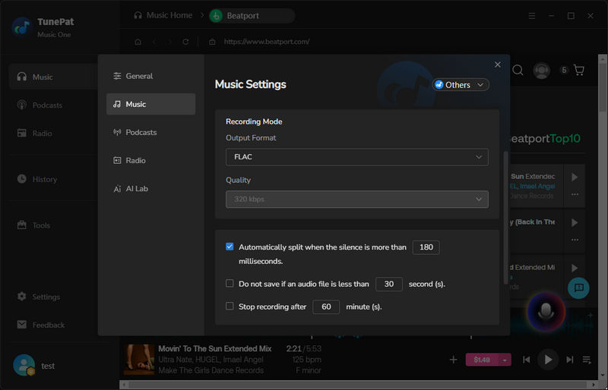608x390 pixels.
Task: Enable do not save short audio checkbox
Action: [230, 284]
